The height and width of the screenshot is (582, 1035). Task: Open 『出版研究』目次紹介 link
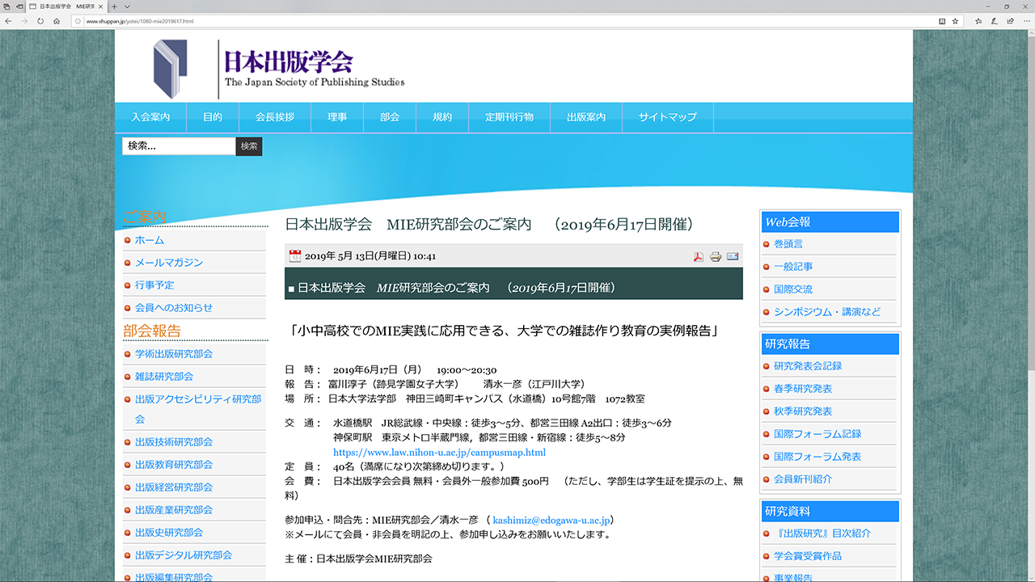pos(822,533)
